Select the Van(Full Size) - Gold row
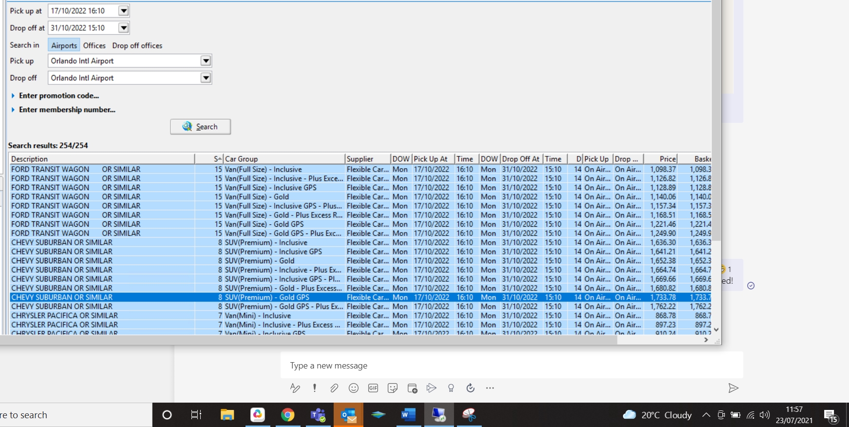849x427 pixels. (x=360, y=197)
